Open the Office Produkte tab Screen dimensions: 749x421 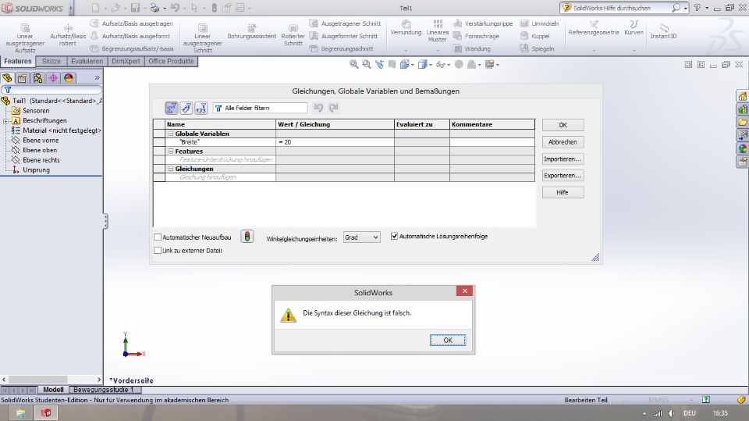click(171, 61)
